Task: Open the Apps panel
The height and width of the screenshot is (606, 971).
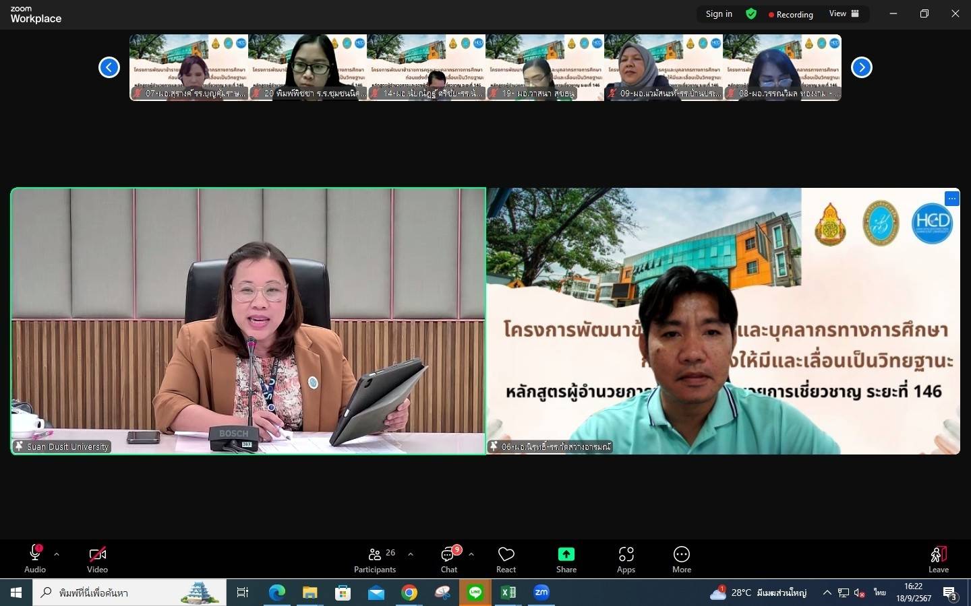Action: pos(626,559)
